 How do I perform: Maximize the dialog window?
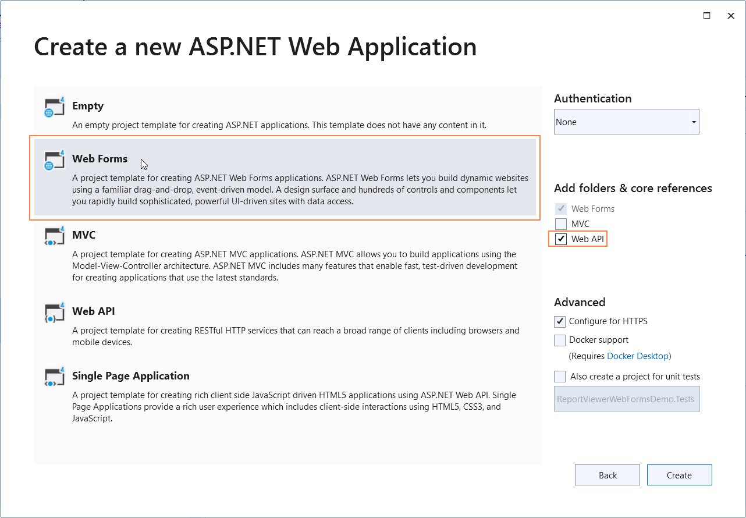pyautogui.click(x=706, y=16)
